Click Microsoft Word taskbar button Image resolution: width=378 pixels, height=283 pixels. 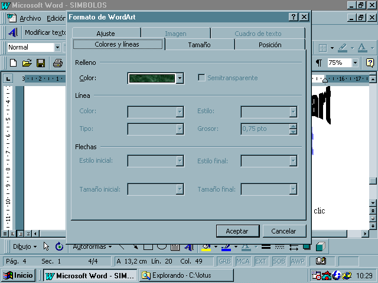[x=90, y=275]
